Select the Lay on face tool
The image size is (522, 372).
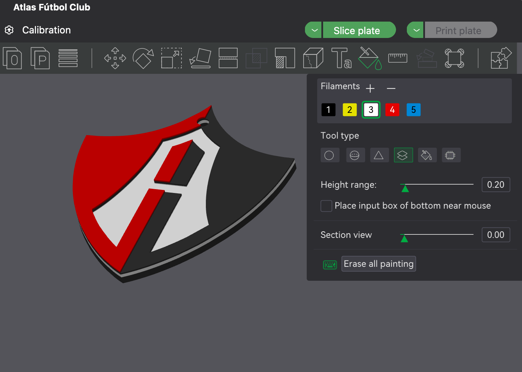coord(200,58)
